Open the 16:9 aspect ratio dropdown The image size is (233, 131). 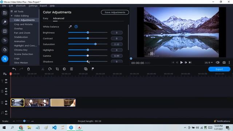[x=209, y=63]
